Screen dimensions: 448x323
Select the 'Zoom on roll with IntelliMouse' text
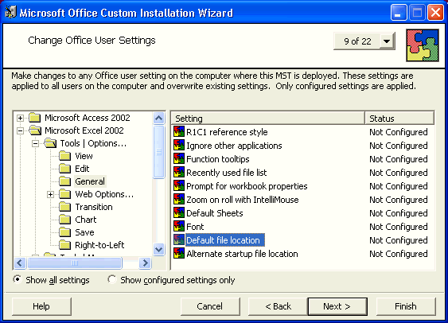click(x=242, y=200)
